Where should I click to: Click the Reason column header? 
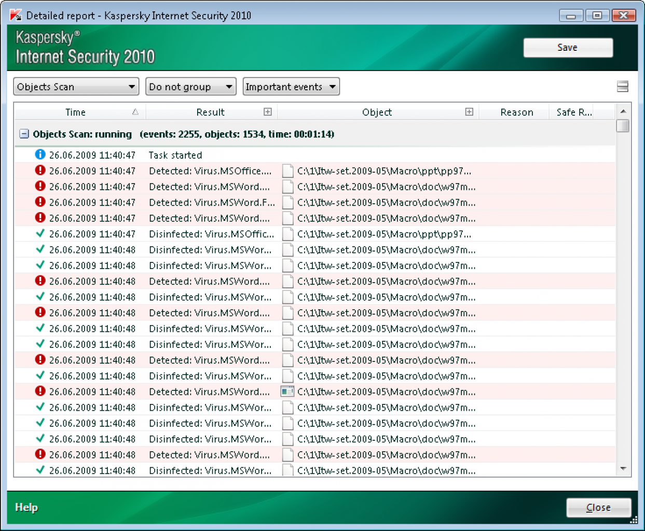pos(516,112)
